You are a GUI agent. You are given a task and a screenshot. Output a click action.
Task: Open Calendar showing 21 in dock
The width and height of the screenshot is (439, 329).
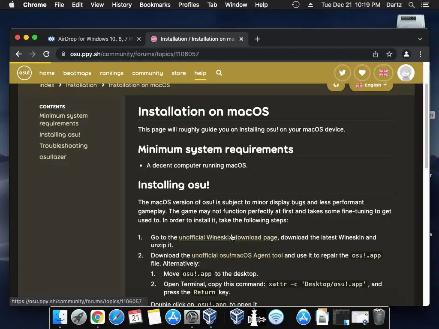click(135, 317)
